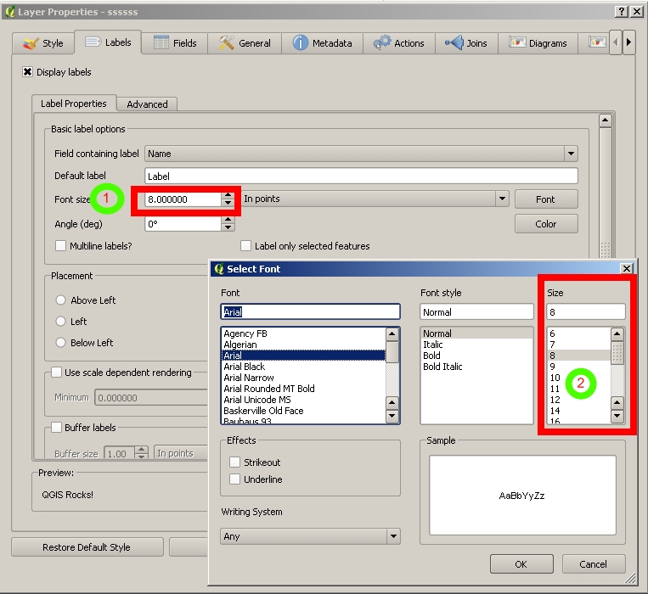Uncheck the Display labels checkbox

pos(28,73)
